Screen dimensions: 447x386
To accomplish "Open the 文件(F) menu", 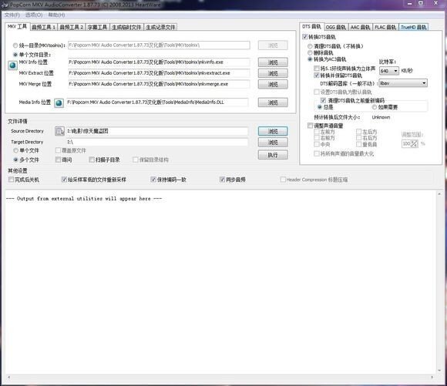I will [x=12, y=15].
